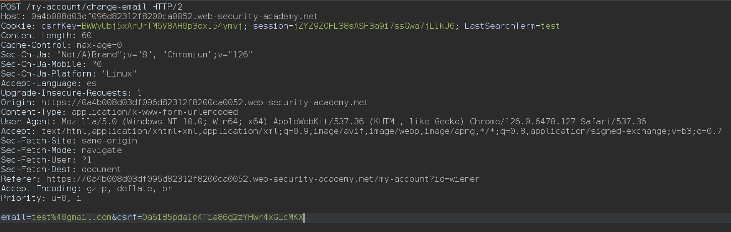Screen dimensions: 731x232
Task: Click the Cache-Control header line
Action: [x=62, y=45]
